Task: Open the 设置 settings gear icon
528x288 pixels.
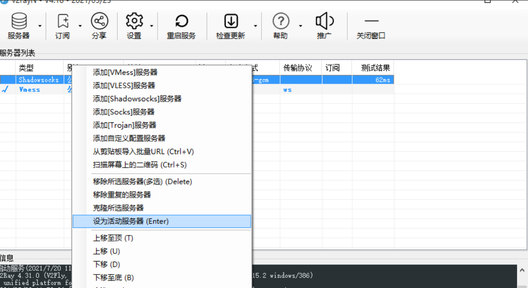Action: 134,21
